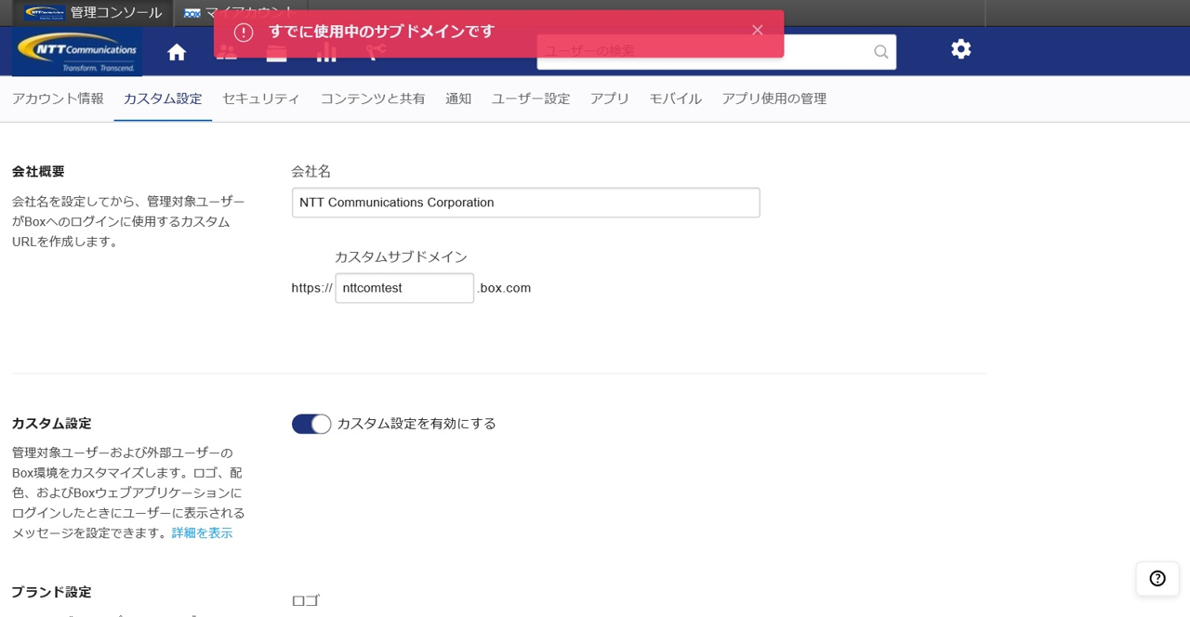Toggle the カスタム設定を有効にする switch

[311, 424]
